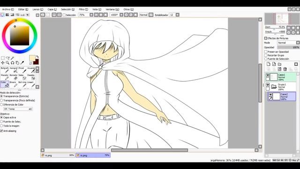Screen dimensions: 300x169
Task: Show the color wheel panel
Action: click(x=2, y=15)
